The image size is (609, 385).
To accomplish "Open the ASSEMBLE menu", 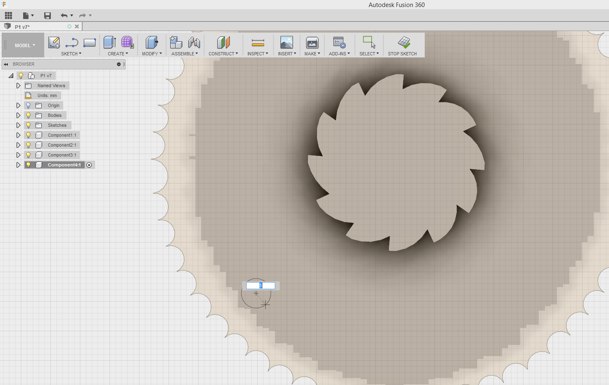I will coord(185,54).
